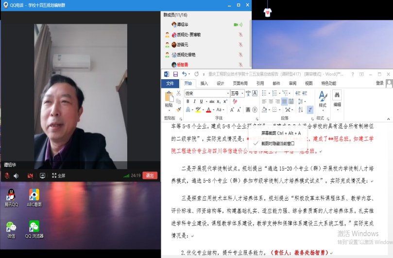Click the Paste clipboard icon
Screen dimensions: 393x258
(x=169, y=97)
